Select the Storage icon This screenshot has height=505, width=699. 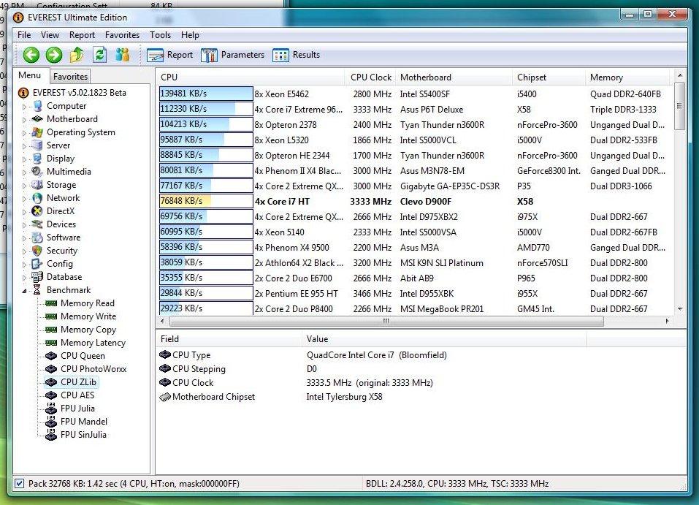coord(37,185)
